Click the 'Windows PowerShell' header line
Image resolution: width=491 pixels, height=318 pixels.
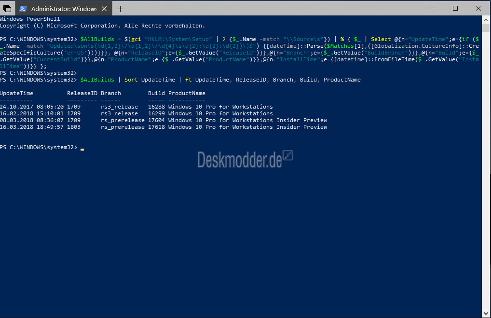(x=30, y=19)
